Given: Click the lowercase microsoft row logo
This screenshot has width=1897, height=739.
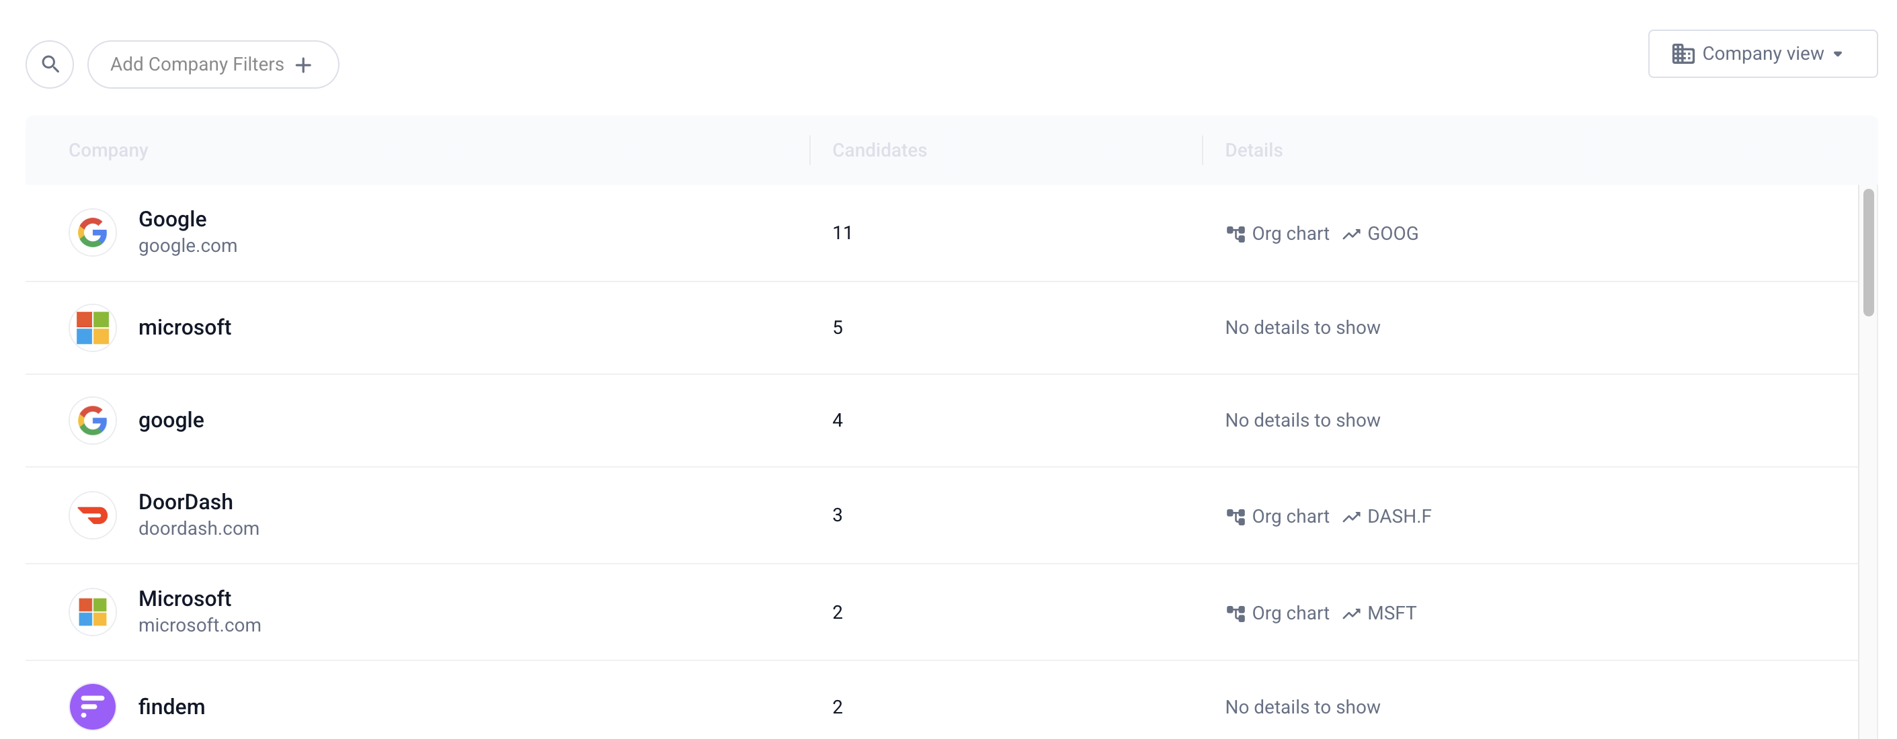Looking at the screenshot, I should click(x=93, y=328).
